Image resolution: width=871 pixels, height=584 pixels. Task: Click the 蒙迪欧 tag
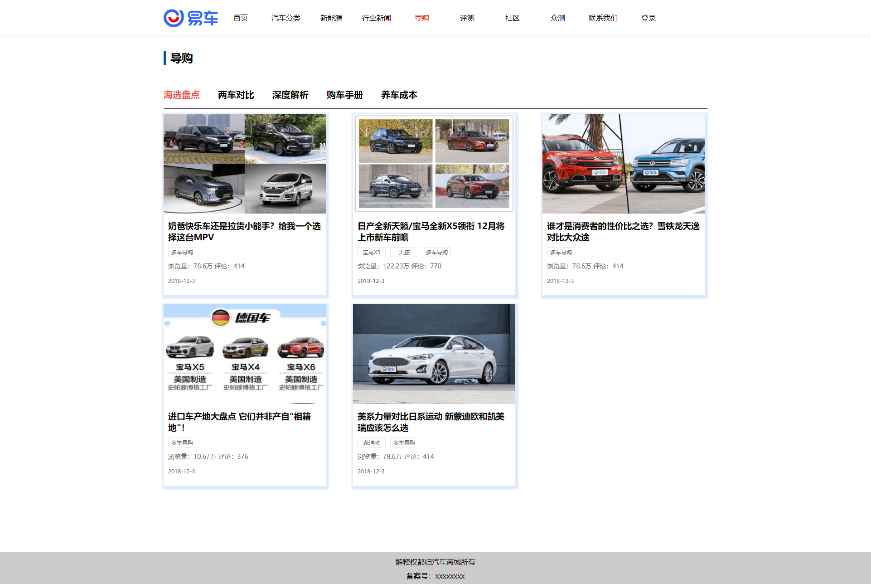tap(372, 443)
